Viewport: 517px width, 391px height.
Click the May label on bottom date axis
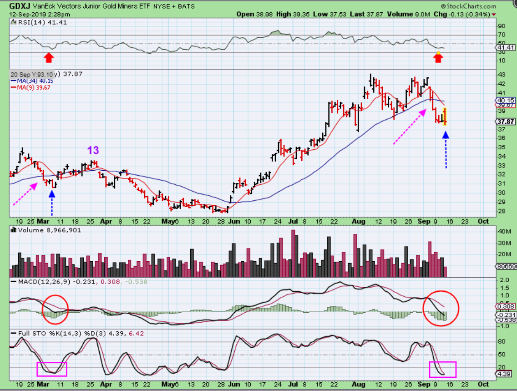click(x=168, y=385)
